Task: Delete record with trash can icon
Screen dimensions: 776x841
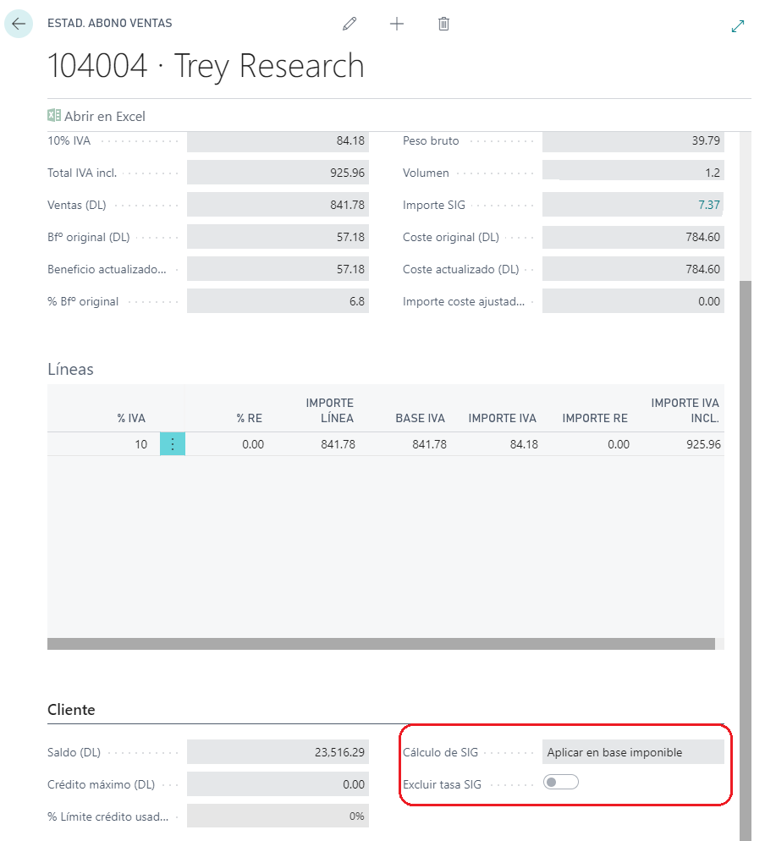Action: 443,24
